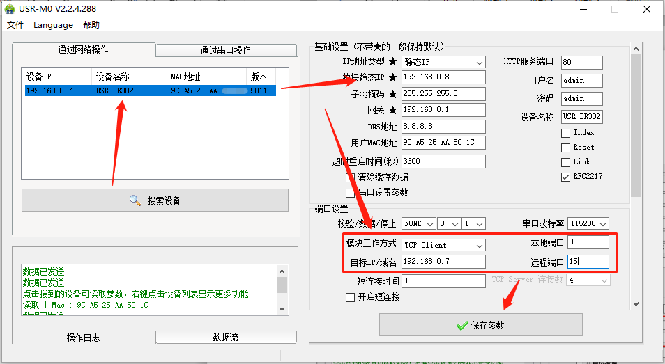
Task: Open the data bits dropdown showing 8
Action: point(450,223)
